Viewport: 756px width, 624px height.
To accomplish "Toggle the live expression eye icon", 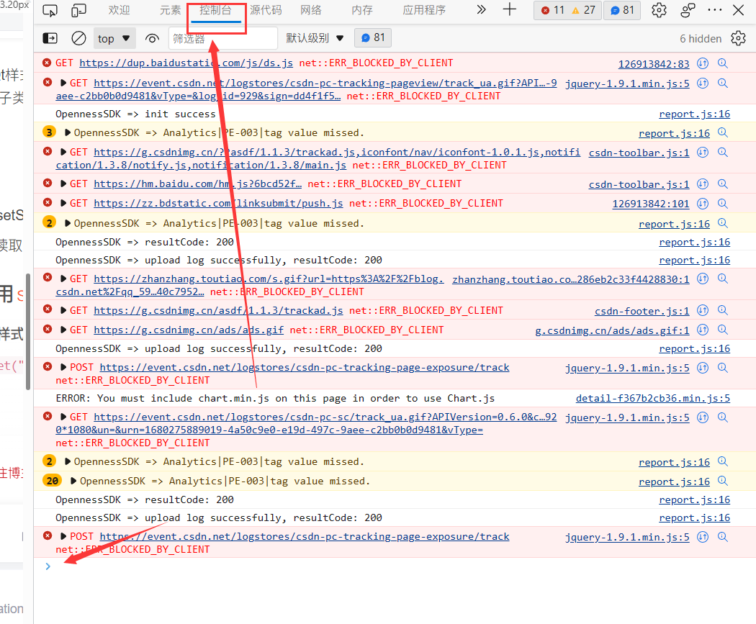I will [151, 38].
